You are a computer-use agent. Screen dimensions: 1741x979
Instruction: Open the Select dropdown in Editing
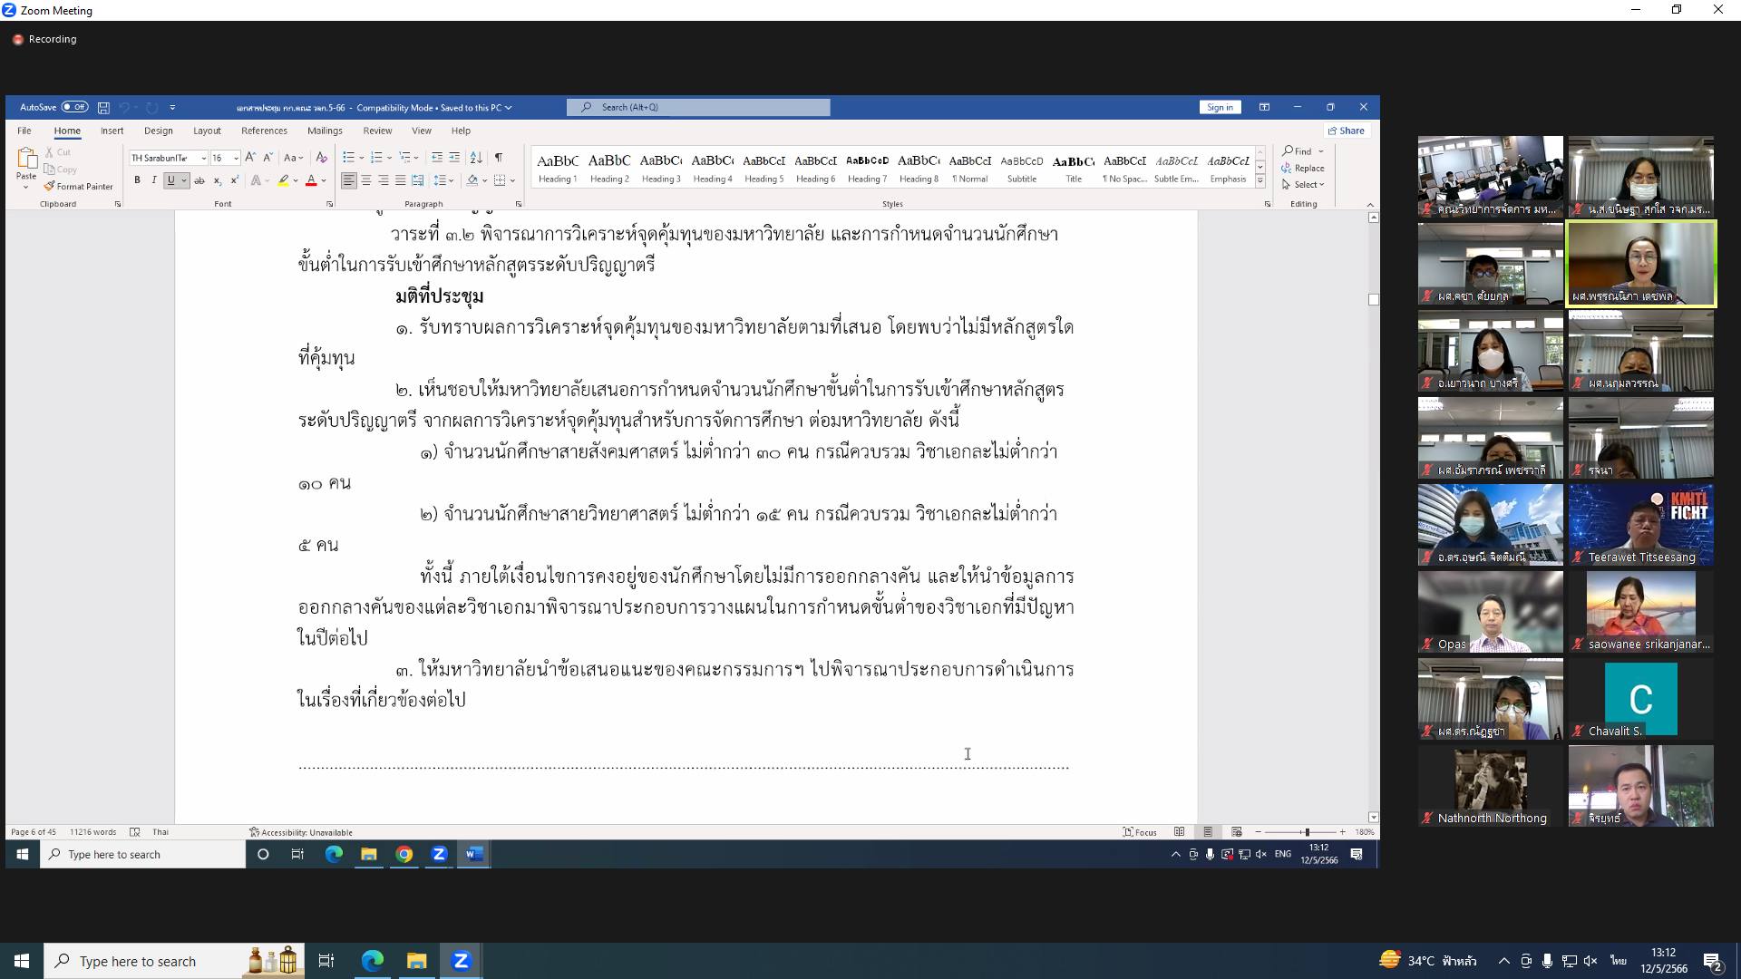tap(1304, 184)
